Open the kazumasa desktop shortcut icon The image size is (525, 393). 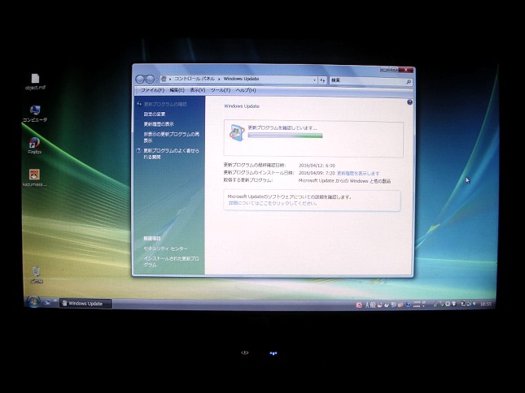[x=34, y=178]
